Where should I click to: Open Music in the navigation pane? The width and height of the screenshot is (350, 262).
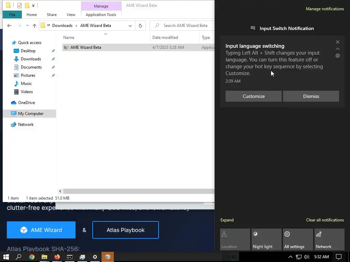click(26, 84)
